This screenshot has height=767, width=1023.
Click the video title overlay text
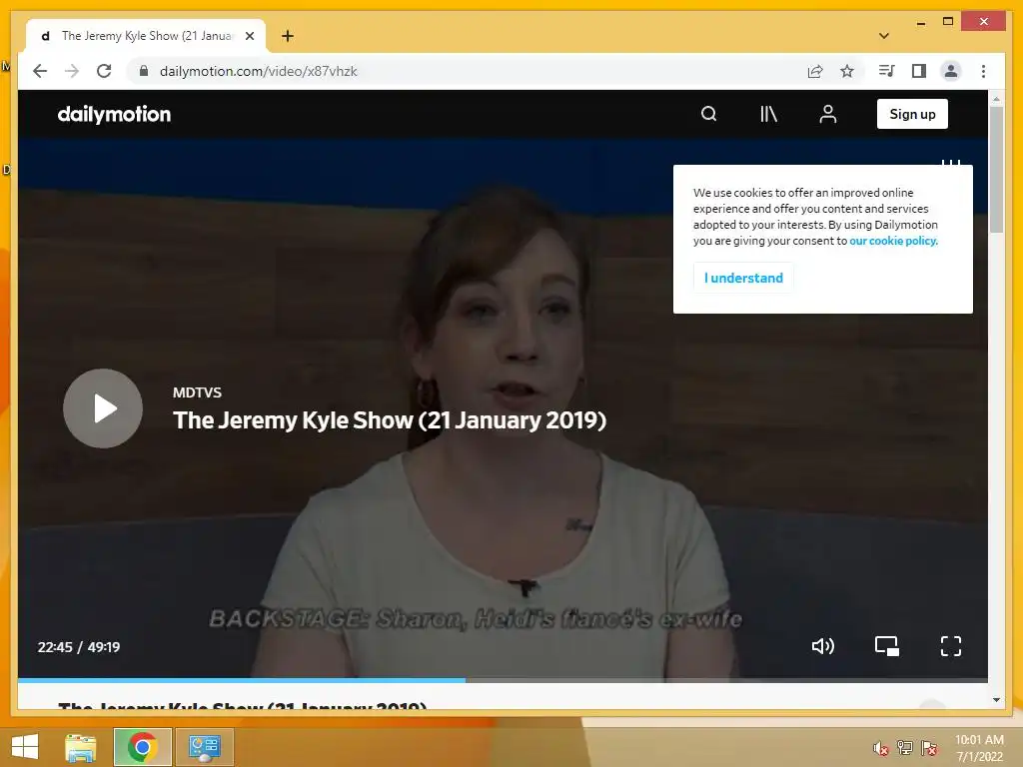point(390,420)
